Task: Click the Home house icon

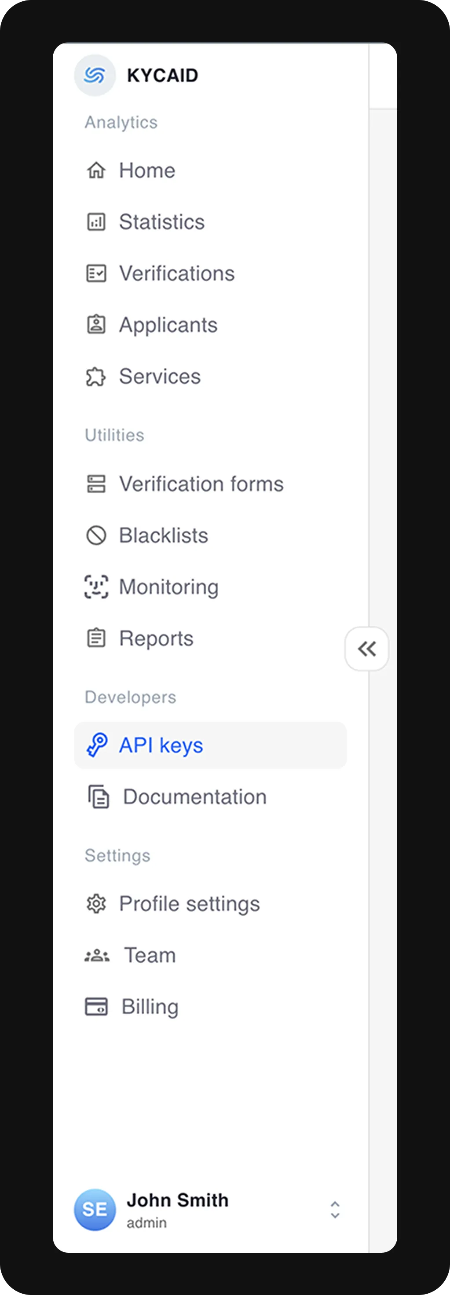Action: [x=96, y=171]
